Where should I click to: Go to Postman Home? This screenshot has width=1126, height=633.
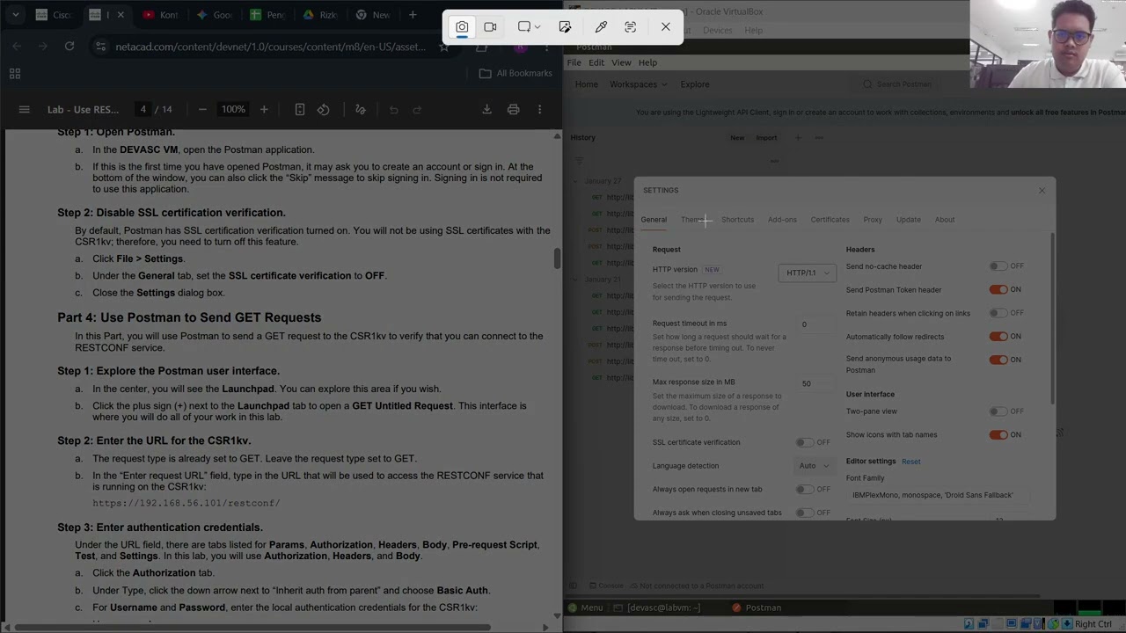[x=587, y=84]
